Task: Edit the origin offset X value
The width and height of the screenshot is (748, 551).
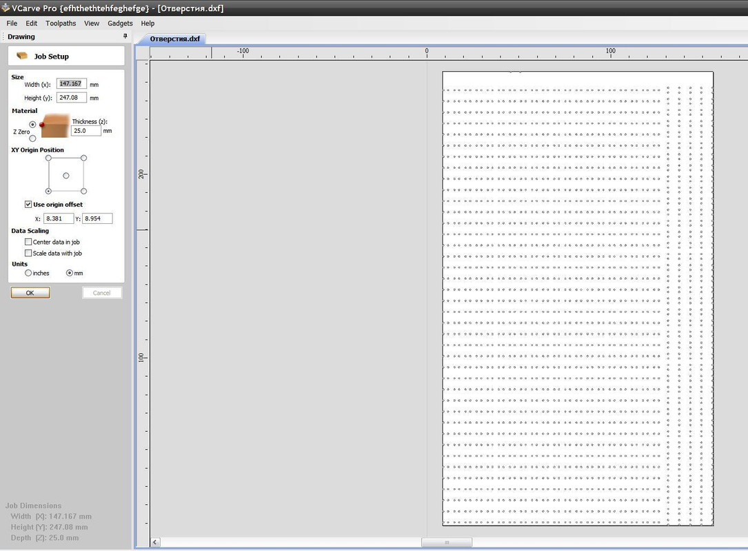Action: coord(59,218)
